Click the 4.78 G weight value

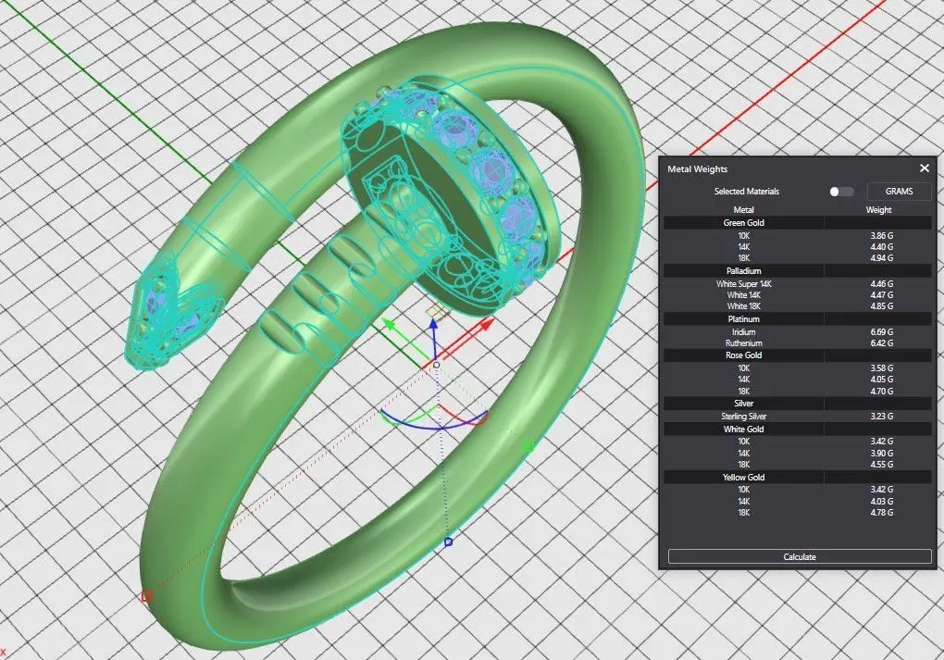point(881,513)
